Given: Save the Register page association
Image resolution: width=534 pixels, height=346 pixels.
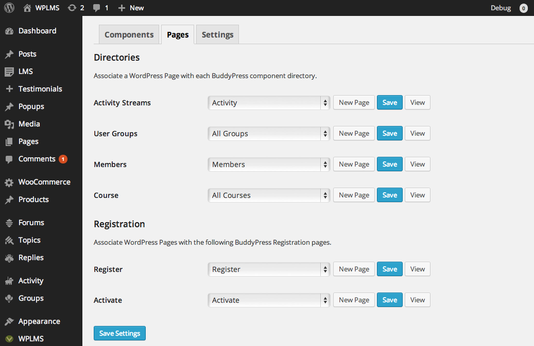Looking at the screenshot, I should coord(390,269).
